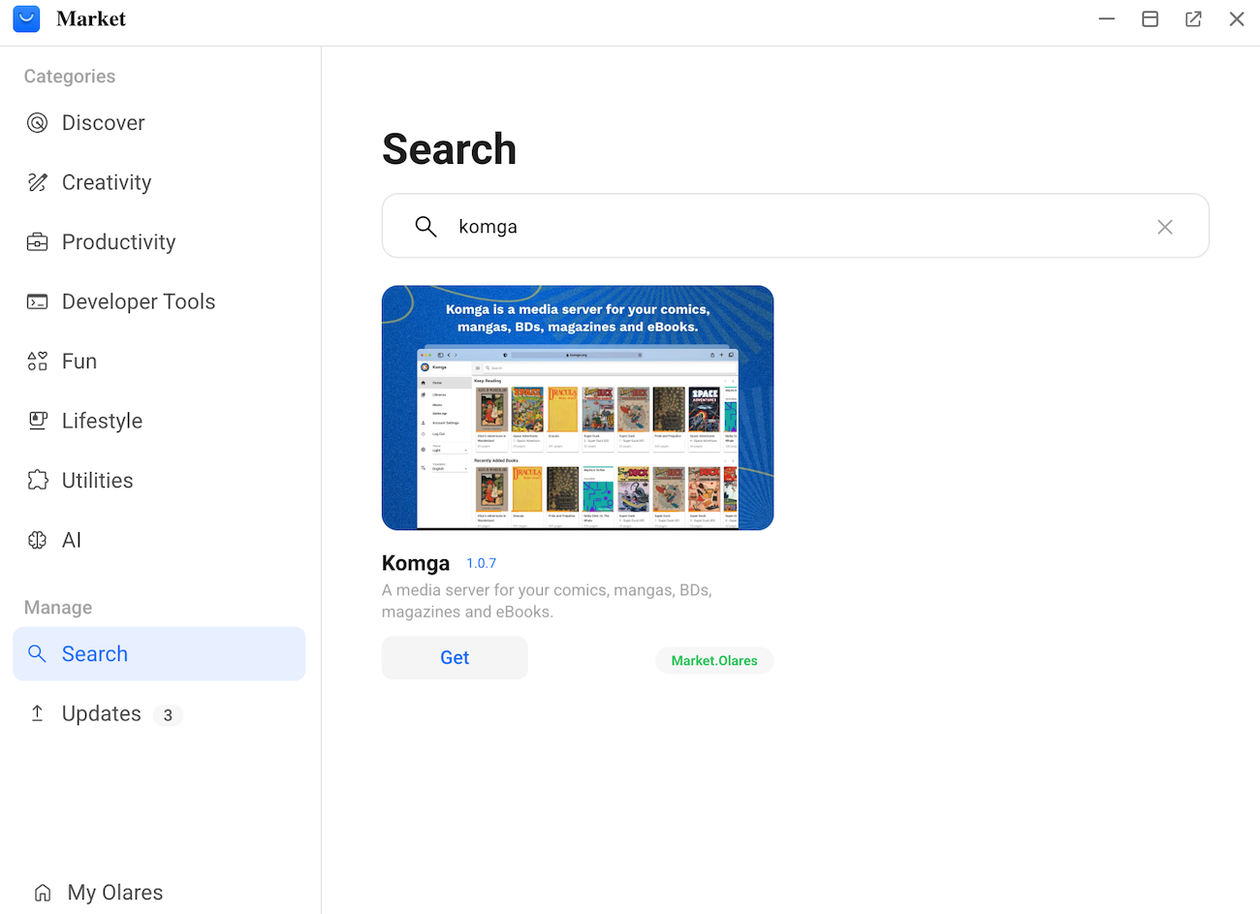Open the Productivity section
Viewport: 1260px width, 914px height.
pyautogui.click(x=117, y=241)
